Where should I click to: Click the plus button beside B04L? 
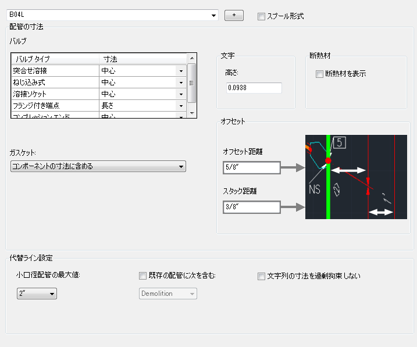234,15
